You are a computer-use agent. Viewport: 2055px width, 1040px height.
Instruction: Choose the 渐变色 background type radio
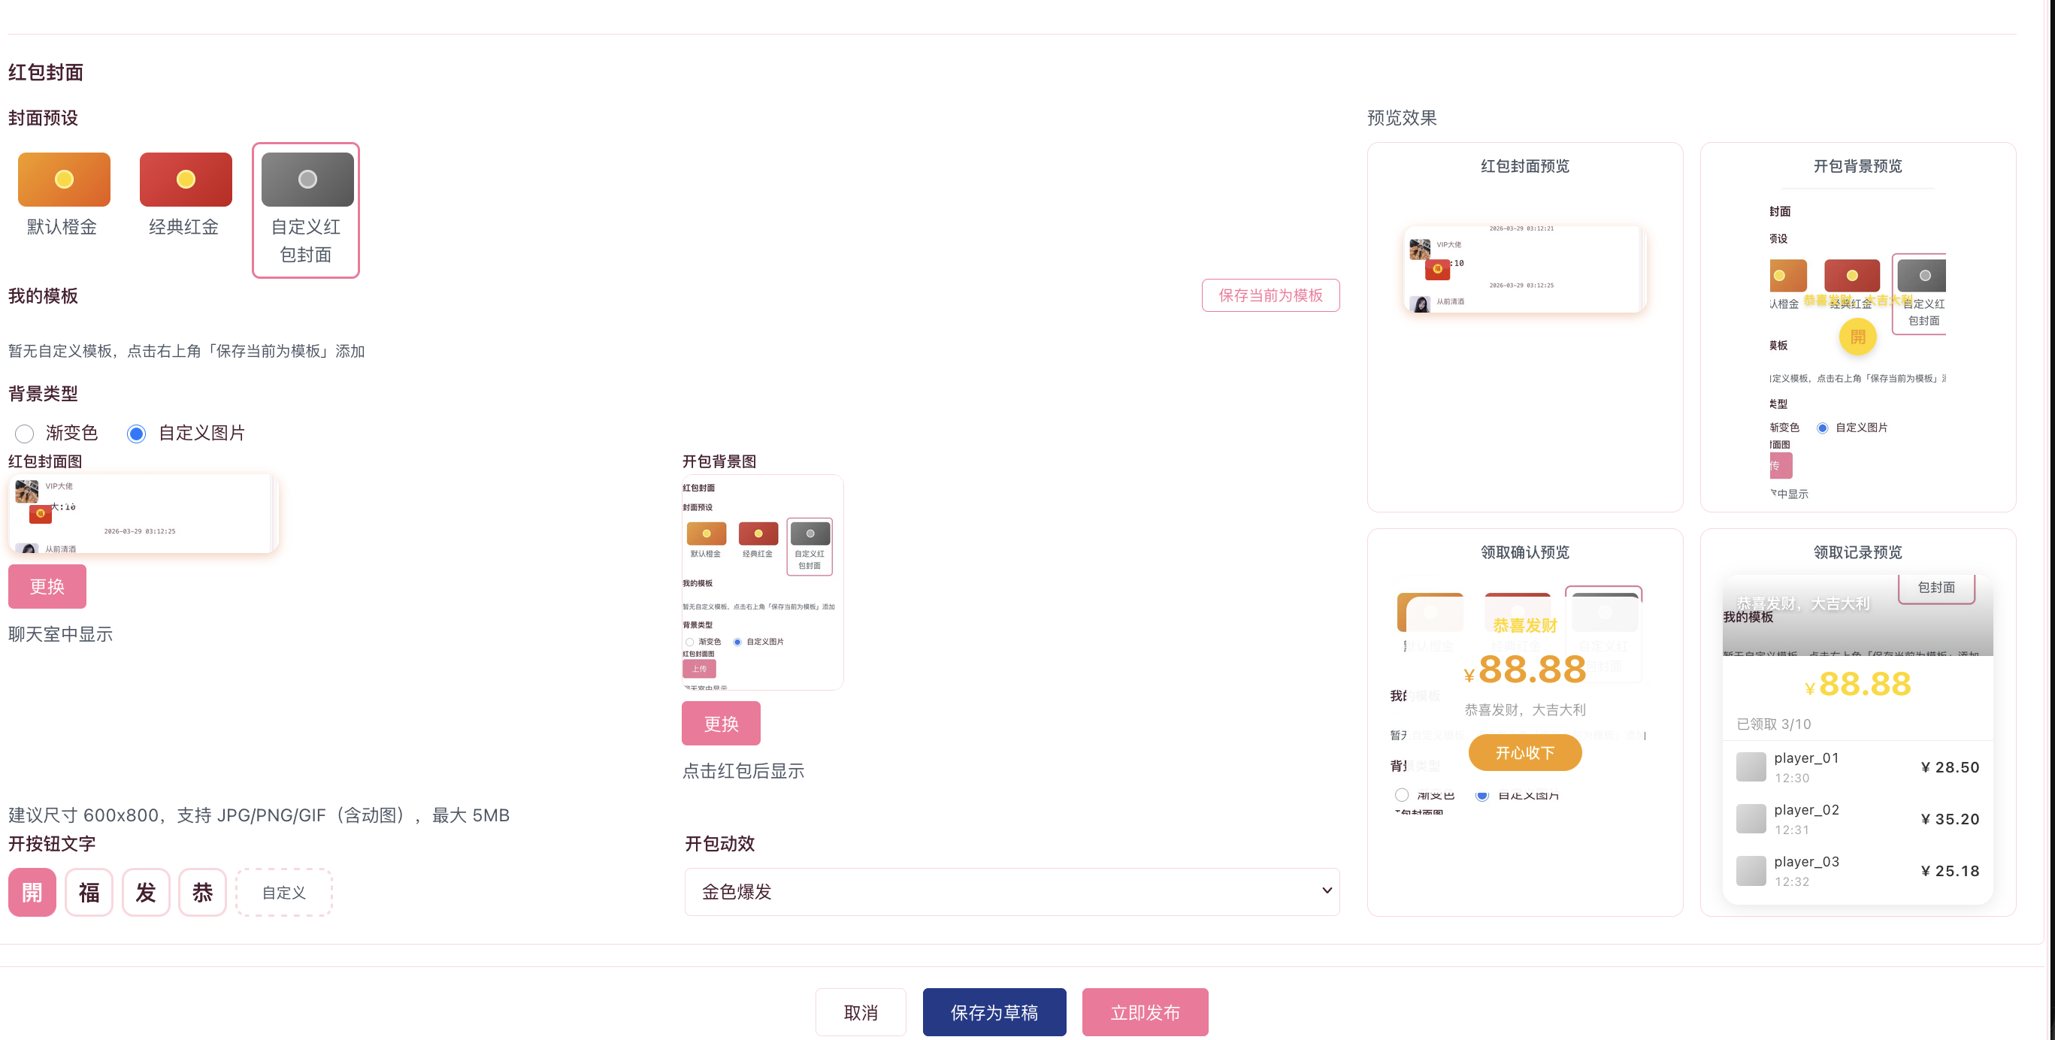pos(25,433)
